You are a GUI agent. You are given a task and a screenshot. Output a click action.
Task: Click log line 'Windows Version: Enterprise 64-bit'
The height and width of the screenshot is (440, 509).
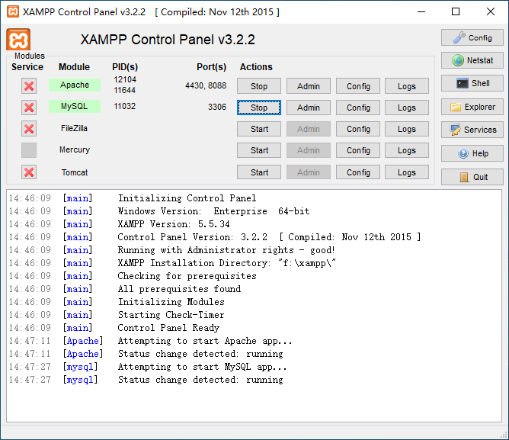point(213,211)
